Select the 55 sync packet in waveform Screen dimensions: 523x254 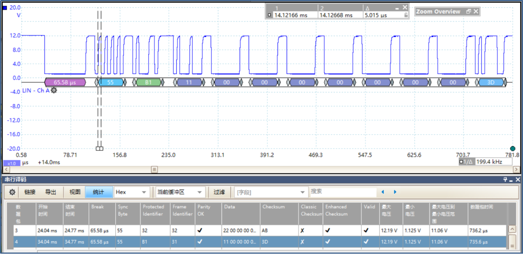click(111, 82)
